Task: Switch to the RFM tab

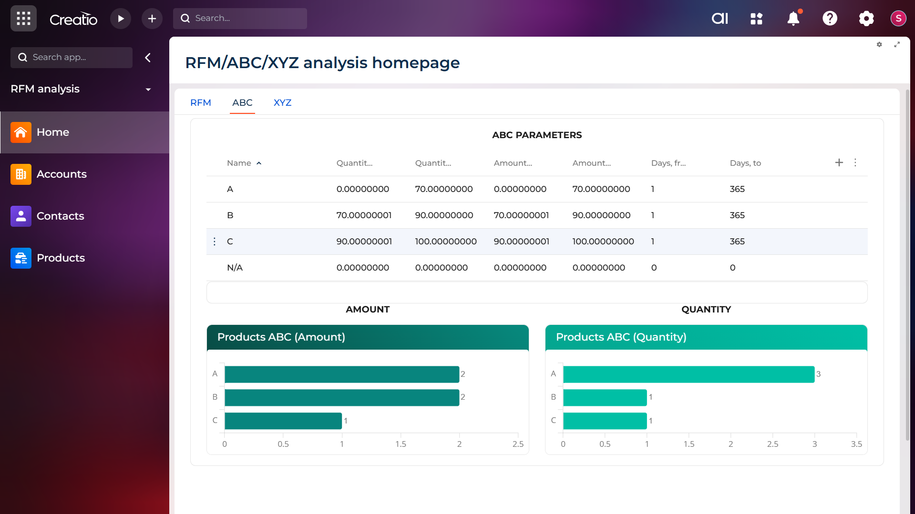Action: 200,102
